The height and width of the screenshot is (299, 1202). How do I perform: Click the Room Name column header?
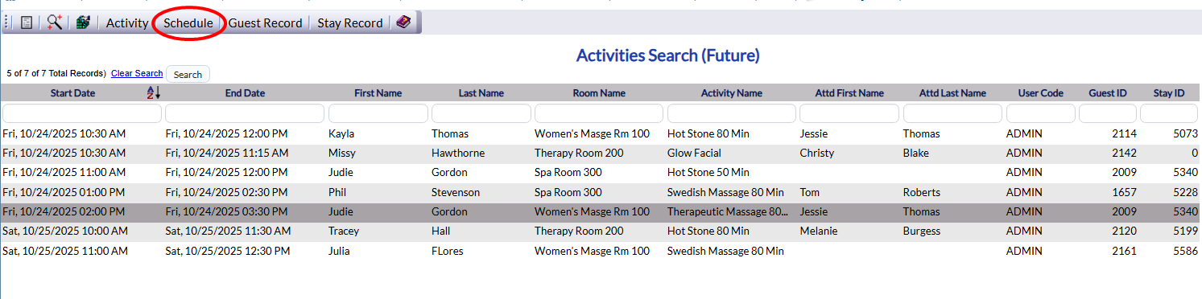tap(599, 93)
